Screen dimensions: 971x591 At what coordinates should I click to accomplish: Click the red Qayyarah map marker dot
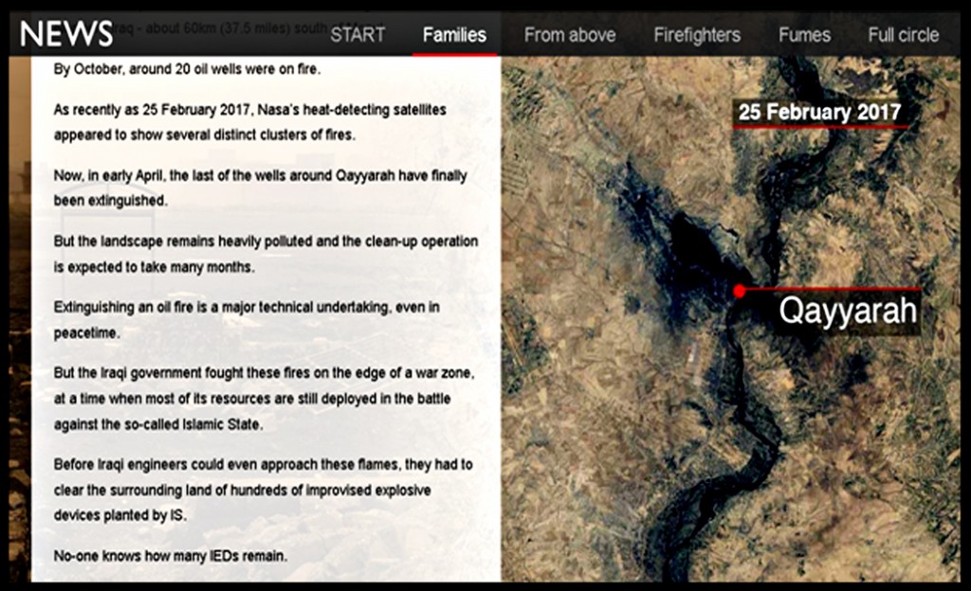tap(739, 291)
